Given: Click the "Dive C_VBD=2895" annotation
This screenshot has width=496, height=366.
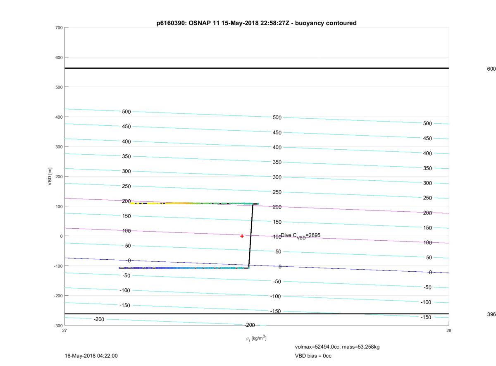Looking at the screenshot, I should [300, 236].
